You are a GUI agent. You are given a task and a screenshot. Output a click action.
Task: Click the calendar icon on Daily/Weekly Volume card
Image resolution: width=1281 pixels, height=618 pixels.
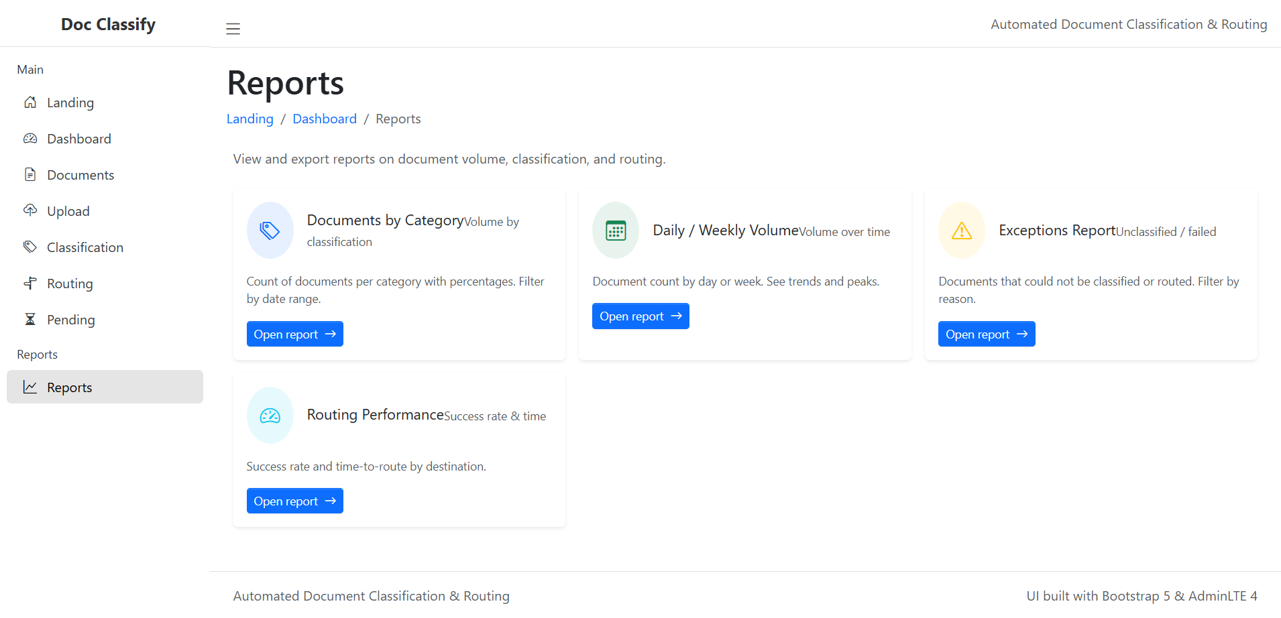click(615, 230)
